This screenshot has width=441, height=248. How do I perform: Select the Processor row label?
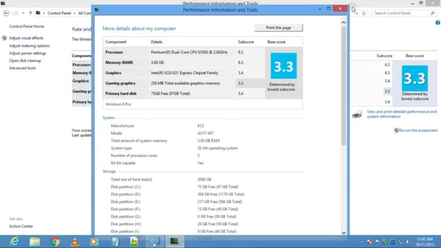coord(114,52)
